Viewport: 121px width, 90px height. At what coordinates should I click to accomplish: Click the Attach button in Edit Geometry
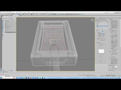pos(112,36)
